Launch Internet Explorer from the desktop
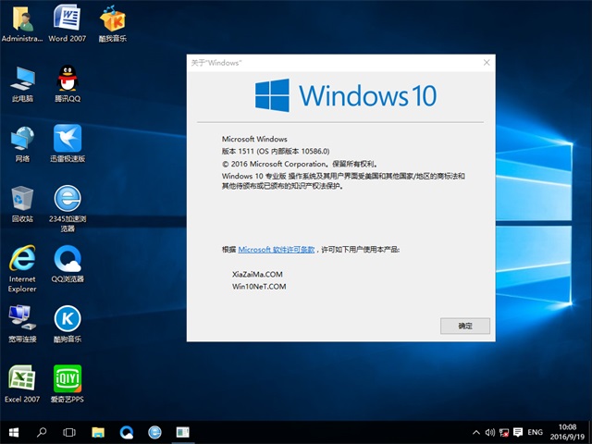The height and width of the screenshot is (444, 592). pos(22,259)
